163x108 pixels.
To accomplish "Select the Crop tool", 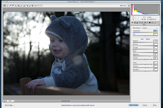I will (18, 6).
